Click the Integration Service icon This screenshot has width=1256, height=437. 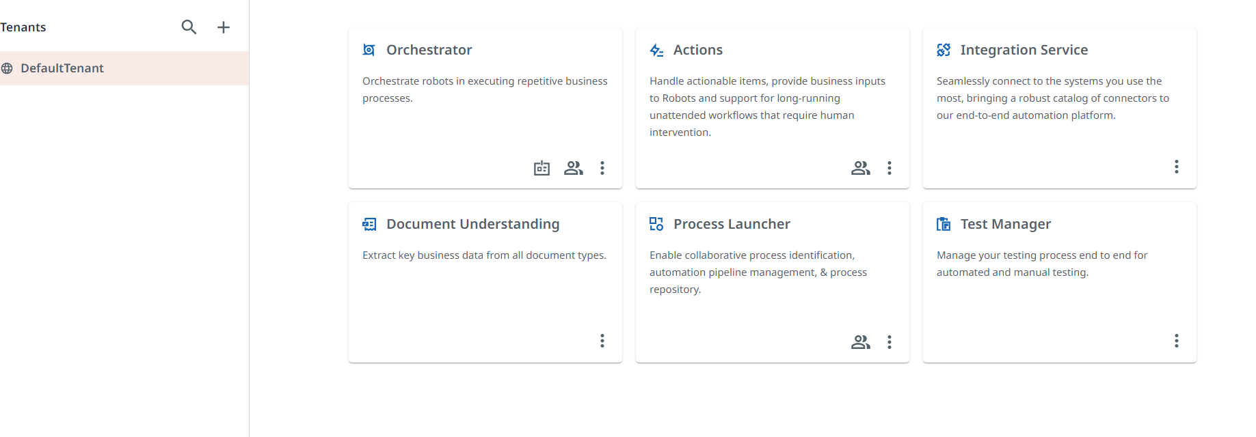[944, 50]
